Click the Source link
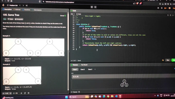The height and width of the screenshot is (99, 175). (74, 92)
